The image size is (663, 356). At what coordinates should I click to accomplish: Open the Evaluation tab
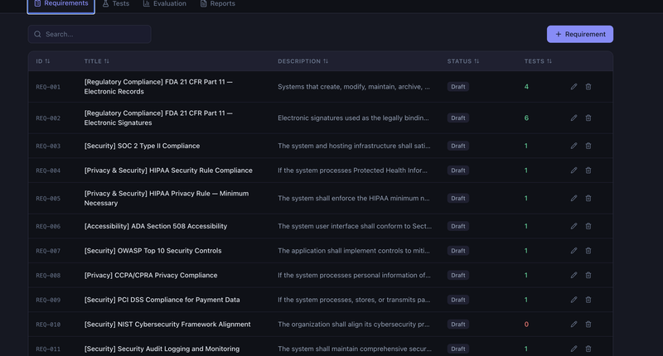pos(164,4)
